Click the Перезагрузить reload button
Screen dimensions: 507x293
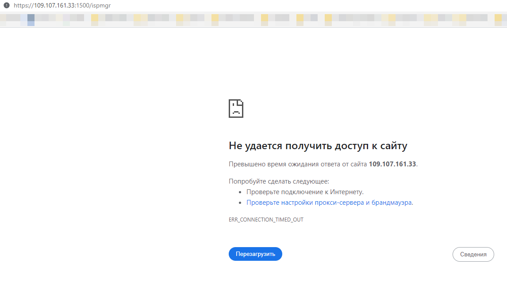[255, 254]
